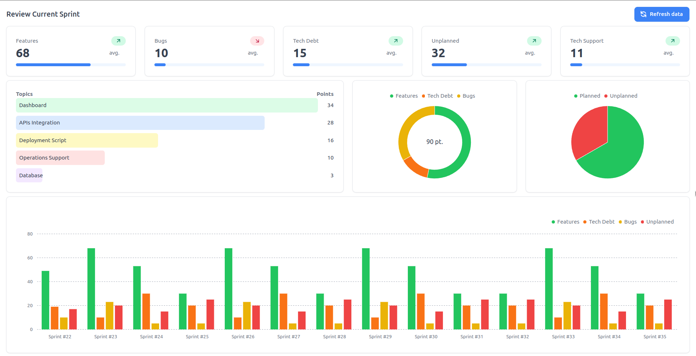Click the Bugs value 10
Viewport: 696px width, 356px height.
[x=161, y=53]
